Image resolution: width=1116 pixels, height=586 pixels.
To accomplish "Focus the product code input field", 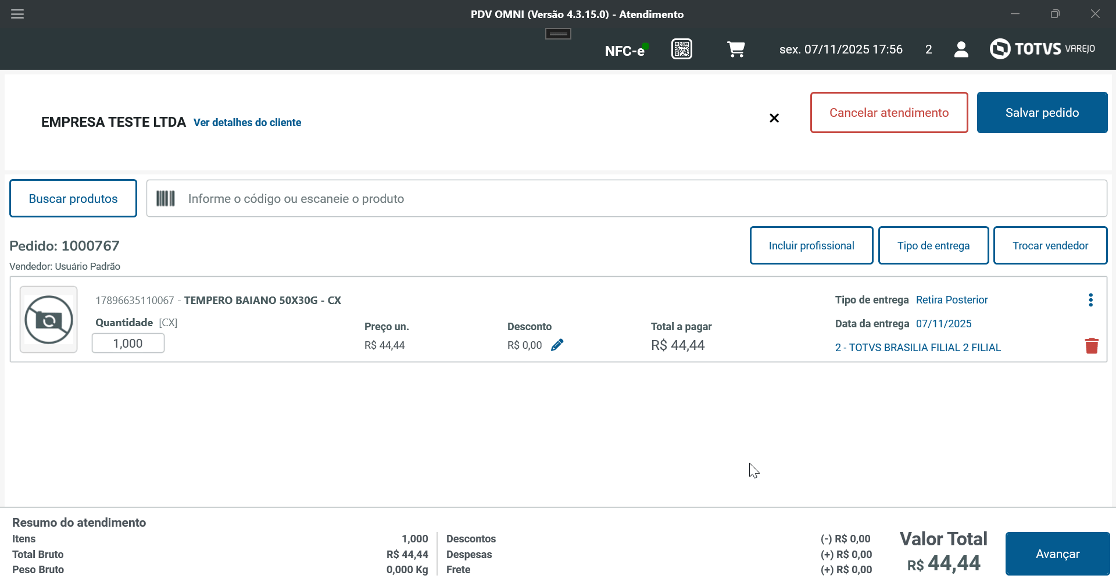I will click(639, 199).
